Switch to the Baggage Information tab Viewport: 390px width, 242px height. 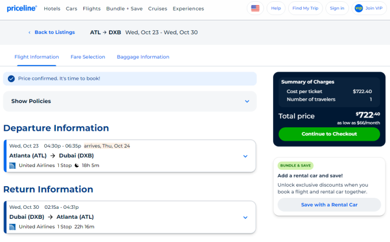click(x=143, y=57)
